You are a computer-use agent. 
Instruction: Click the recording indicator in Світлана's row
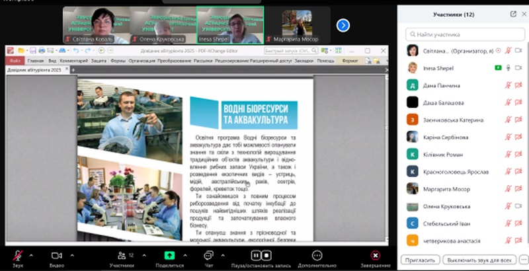[x=499, y=50]
